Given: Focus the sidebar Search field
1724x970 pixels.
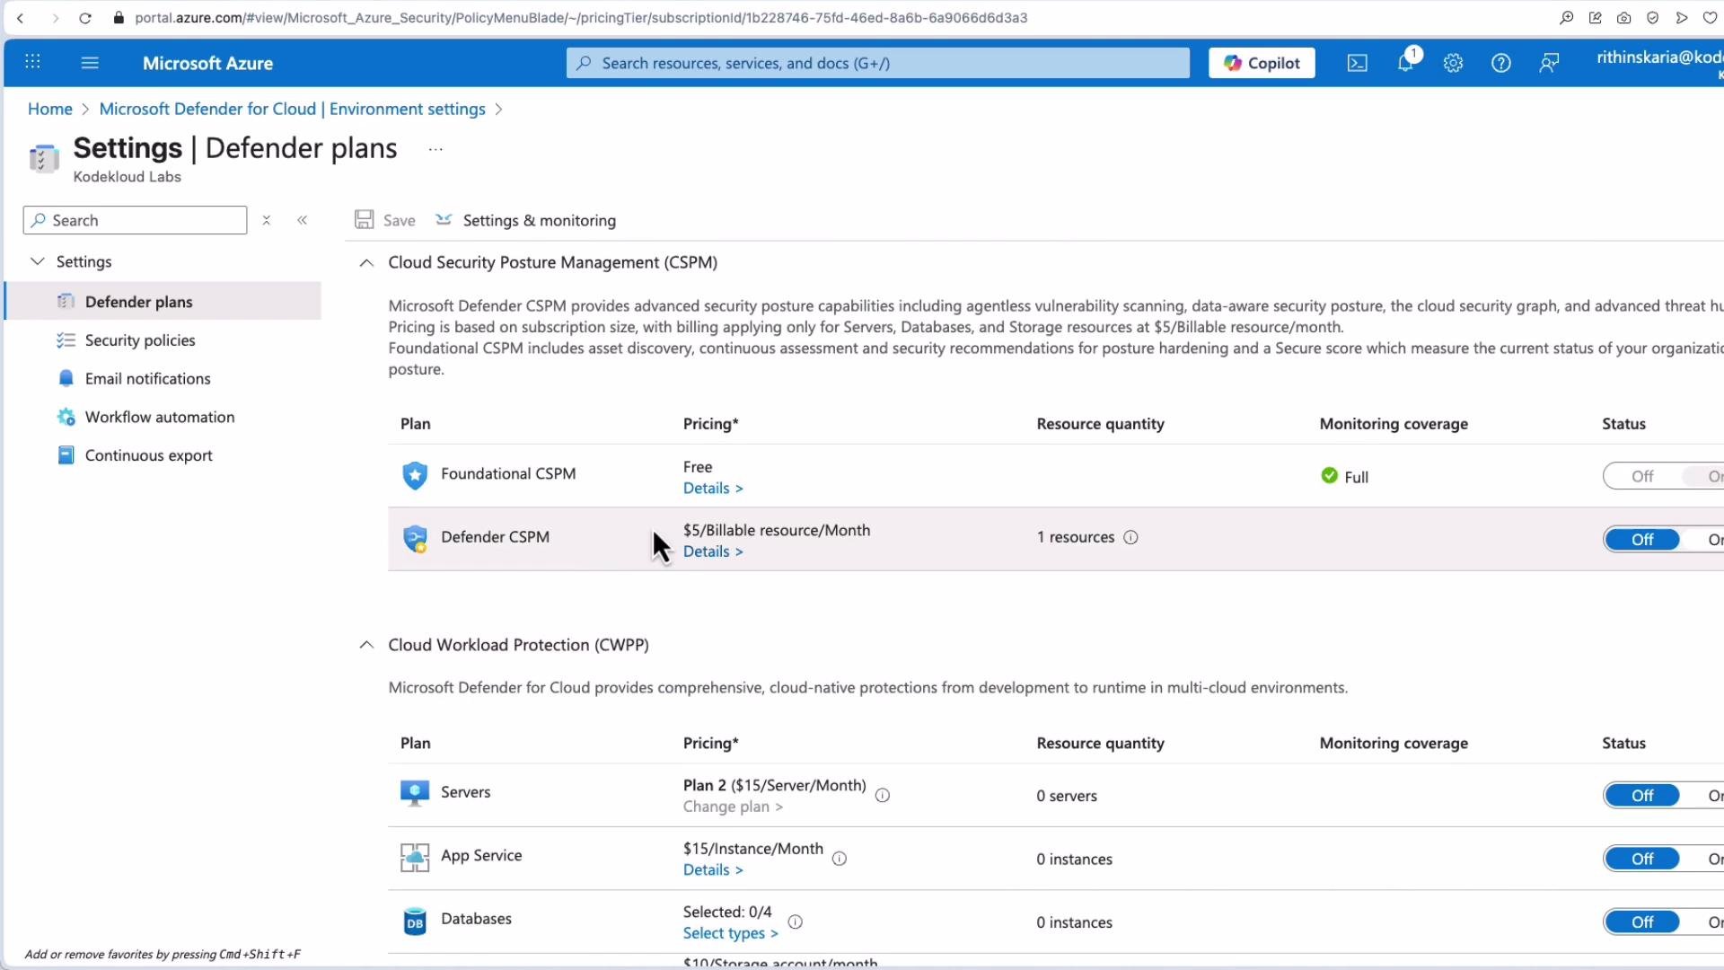Looking at the screenshot, I should pos(135,220).
